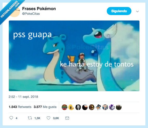View the 3.577 Me gusta list
Screen dimensions: 148x128
tap(45, 107)
